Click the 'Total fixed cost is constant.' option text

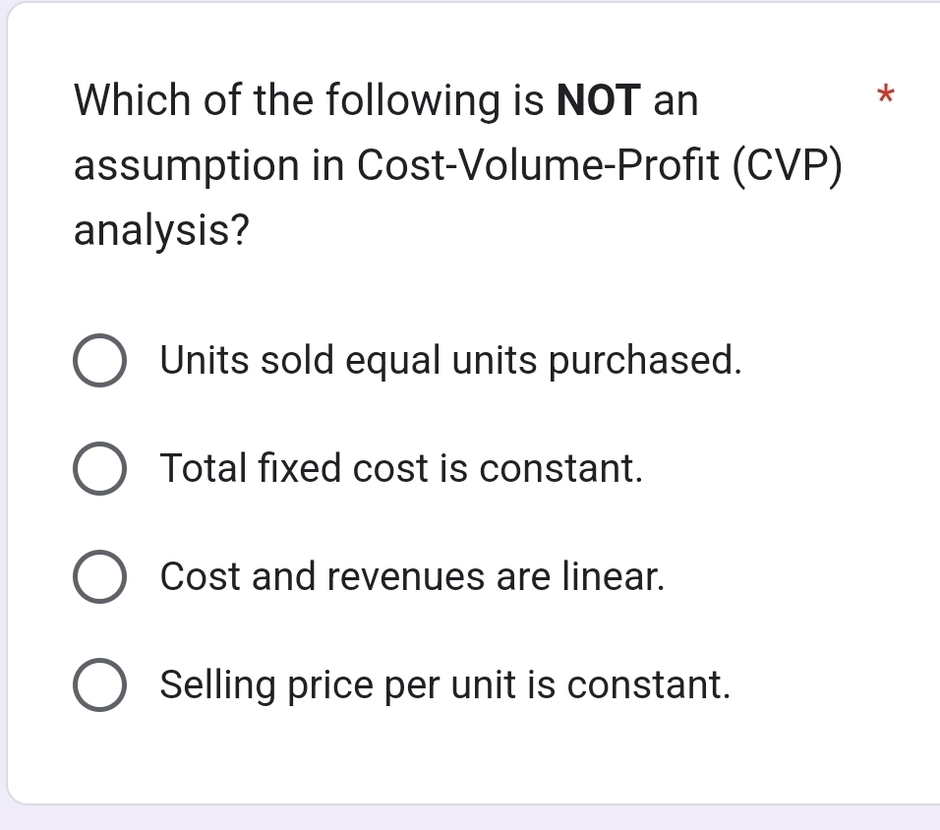point(401,469)
